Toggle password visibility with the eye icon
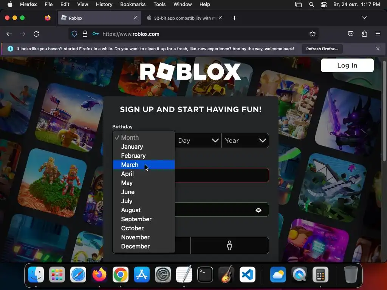 (x=259, y=210)
